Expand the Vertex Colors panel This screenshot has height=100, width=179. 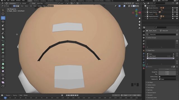[x=151, y=85]
